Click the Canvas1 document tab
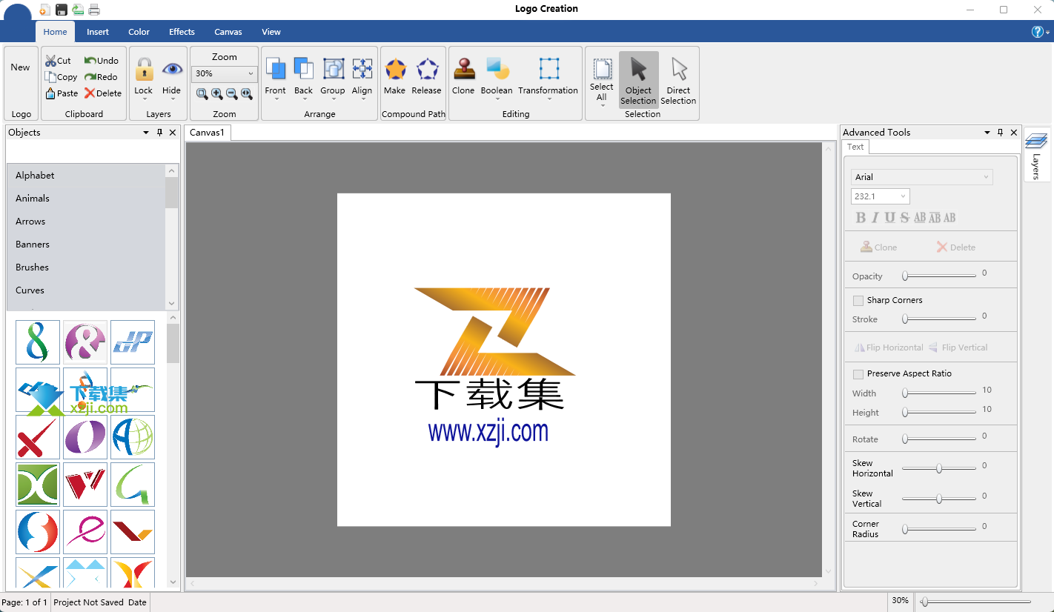 click(207, 133)
